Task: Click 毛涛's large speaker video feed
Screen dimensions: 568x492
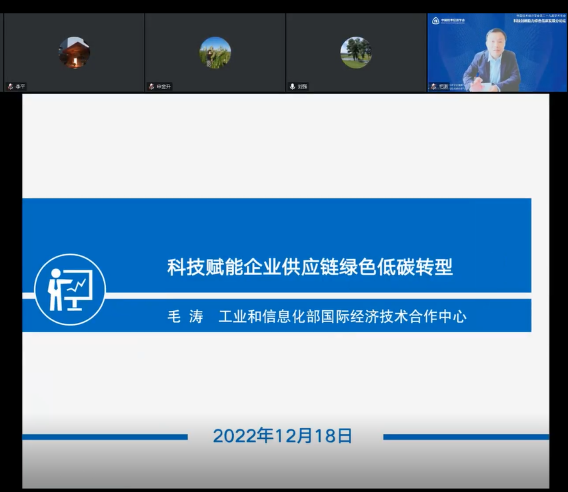Action: point(497,50)
